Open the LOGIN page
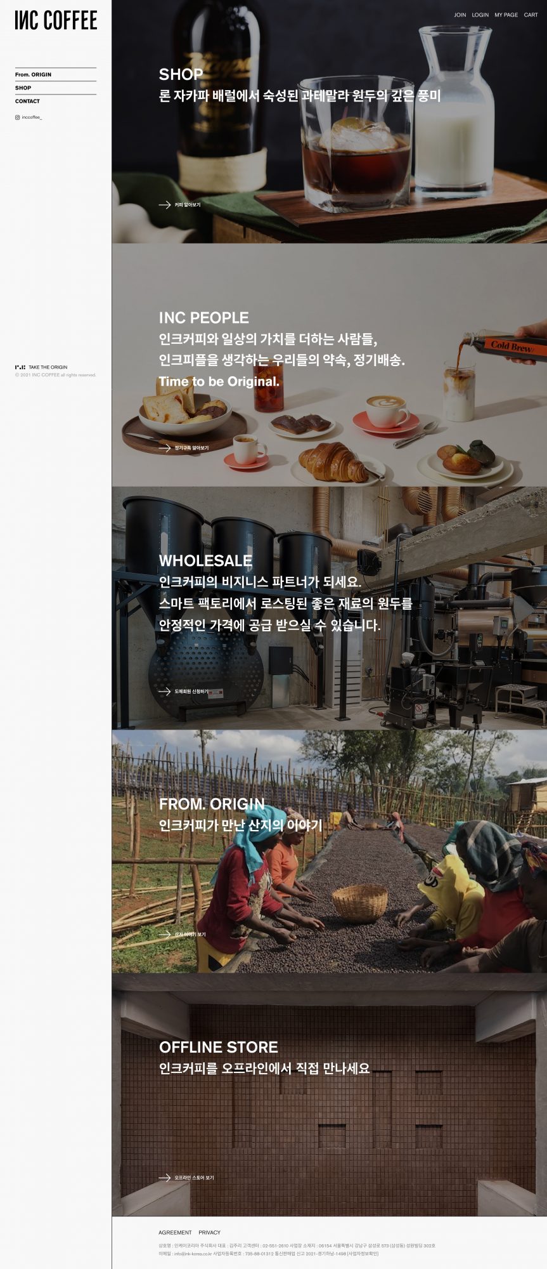 480,15
